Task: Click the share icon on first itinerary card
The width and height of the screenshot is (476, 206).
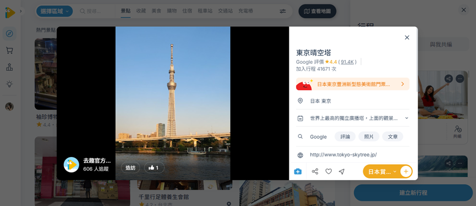Action: 448,79
